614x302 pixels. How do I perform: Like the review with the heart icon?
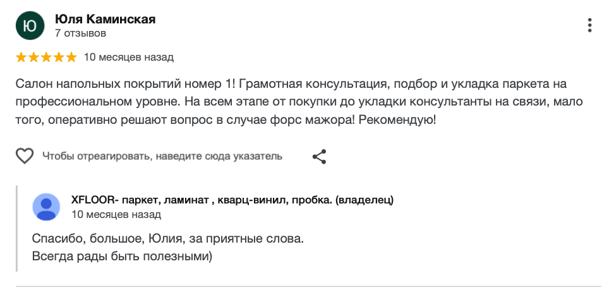click(x=25, y=156)
